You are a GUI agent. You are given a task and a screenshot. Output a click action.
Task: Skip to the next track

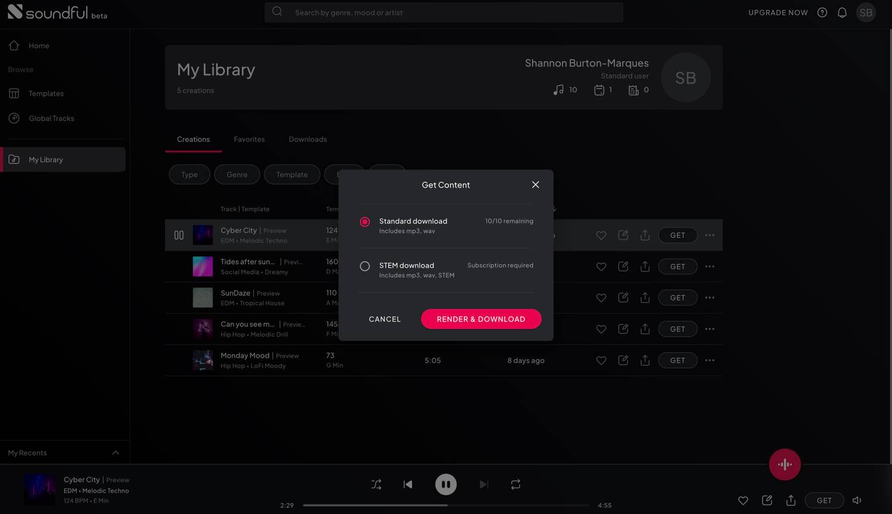pos(484,484)
